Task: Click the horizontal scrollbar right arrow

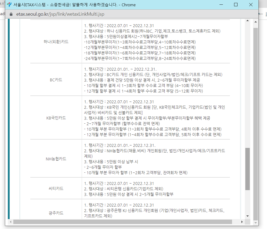Action: (242, 222)
